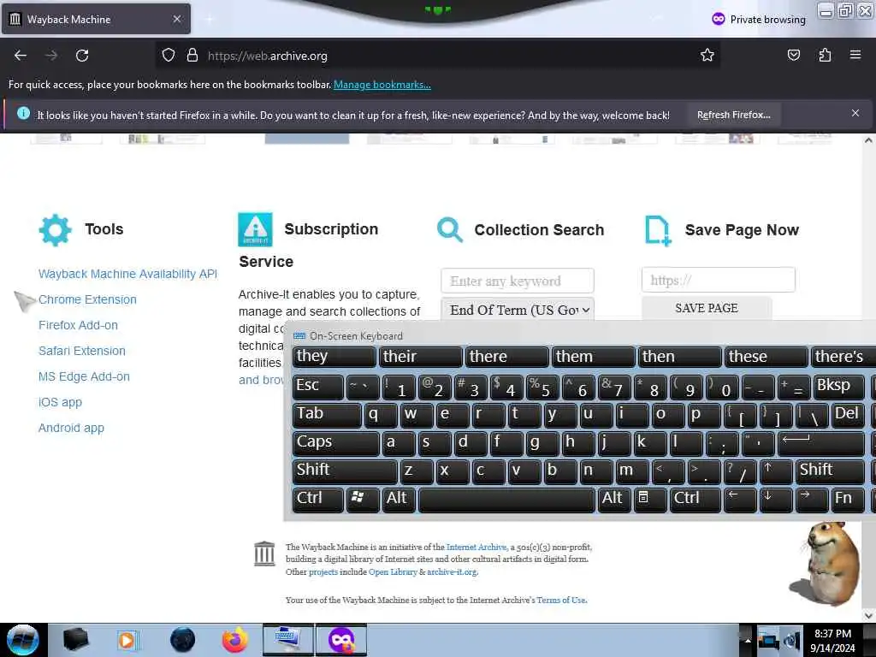Click Esc key on On-Screen Keyboard
The image size is (876, 657).
pos(317,387)
